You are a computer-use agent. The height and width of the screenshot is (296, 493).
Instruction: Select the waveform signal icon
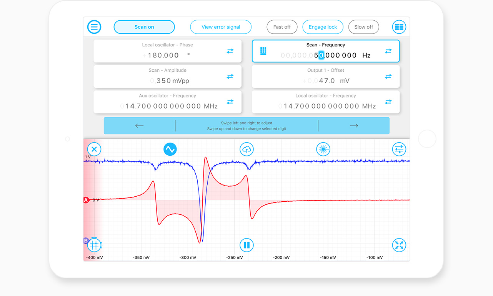tap(170, 149)
